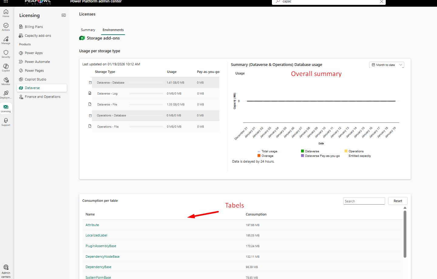437x279 pixels.
Task: Click the Storage Type column header
Action: point(105,72)
